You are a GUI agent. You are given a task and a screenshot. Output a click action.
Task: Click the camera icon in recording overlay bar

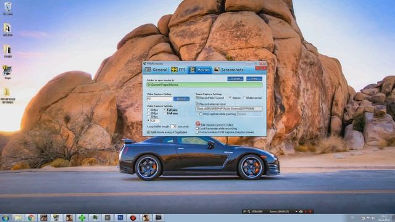(x=301, y=212)
